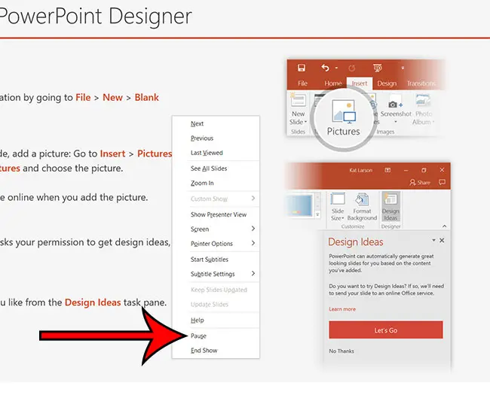Click Last Viewed menu entry
Image resolution: width=490 pixels, height=395 pixels.
point(207,153)
